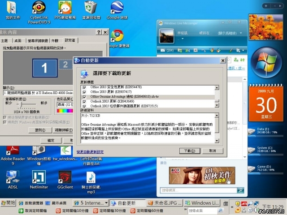Switch to the Screen Saver tab

[x=38, y=41]
